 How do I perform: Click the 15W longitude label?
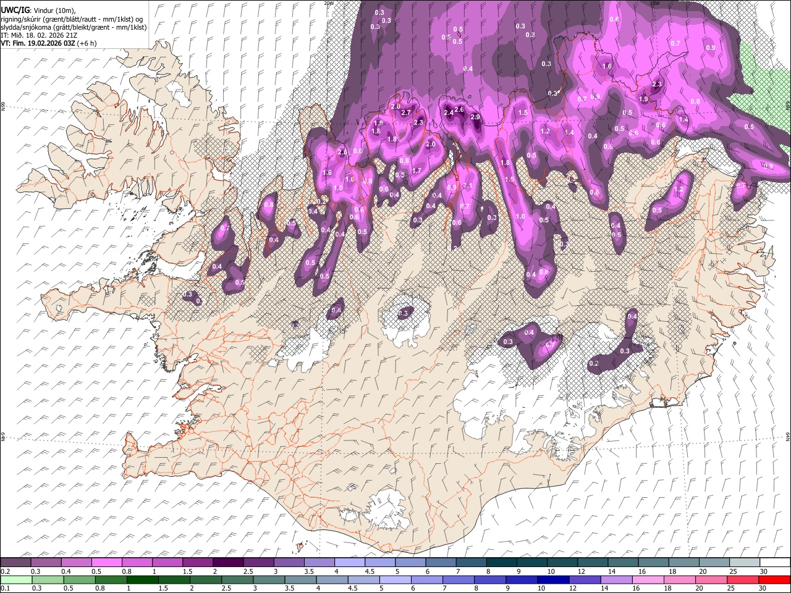point(655,3)
